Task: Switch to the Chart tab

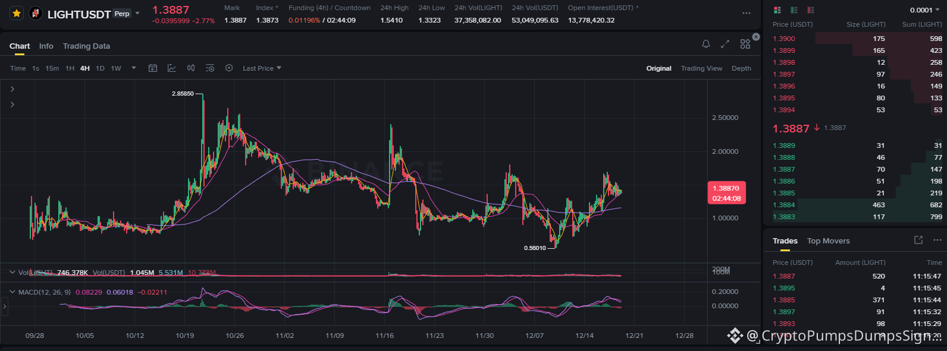Action: click(x=20, y=46)
